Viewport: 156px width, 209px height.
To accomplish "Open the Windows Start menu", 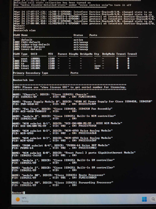I will [x=144, y=199].
